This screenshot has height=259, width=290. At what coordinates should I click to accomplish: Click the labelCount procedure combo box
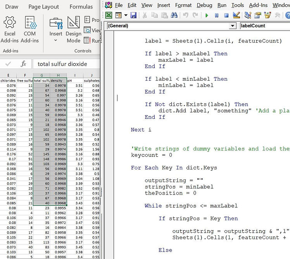(265, 26)
